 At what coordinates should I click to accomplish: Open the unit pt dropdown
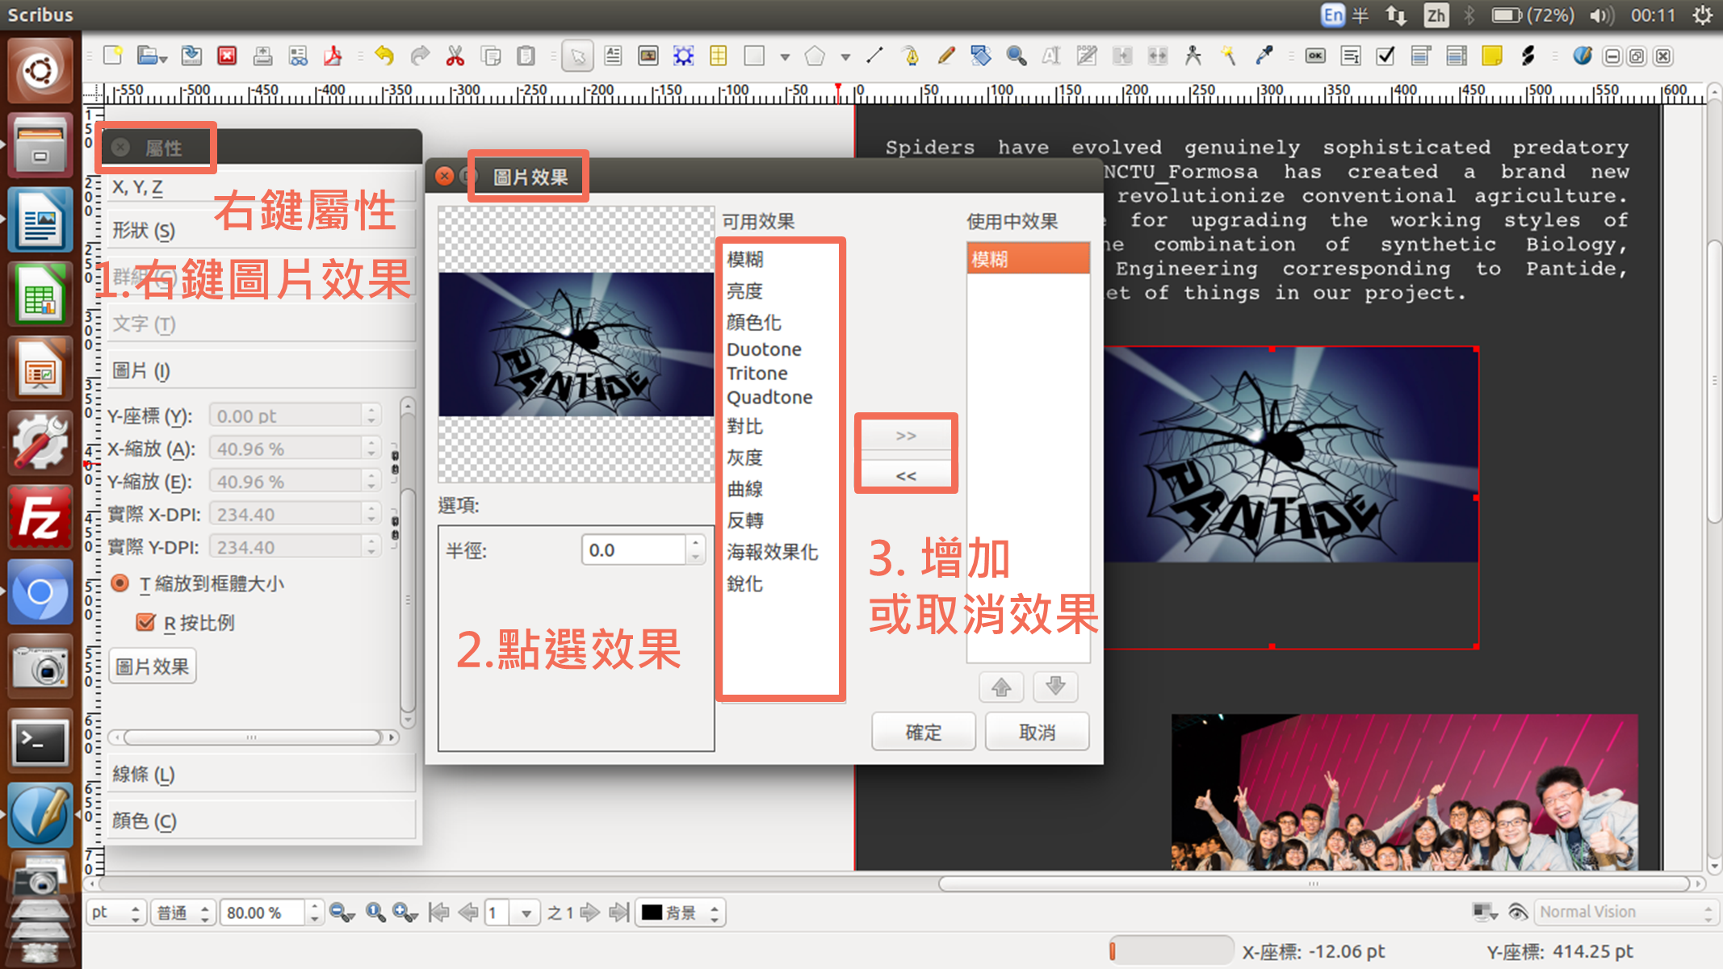(x=116, y=913)
